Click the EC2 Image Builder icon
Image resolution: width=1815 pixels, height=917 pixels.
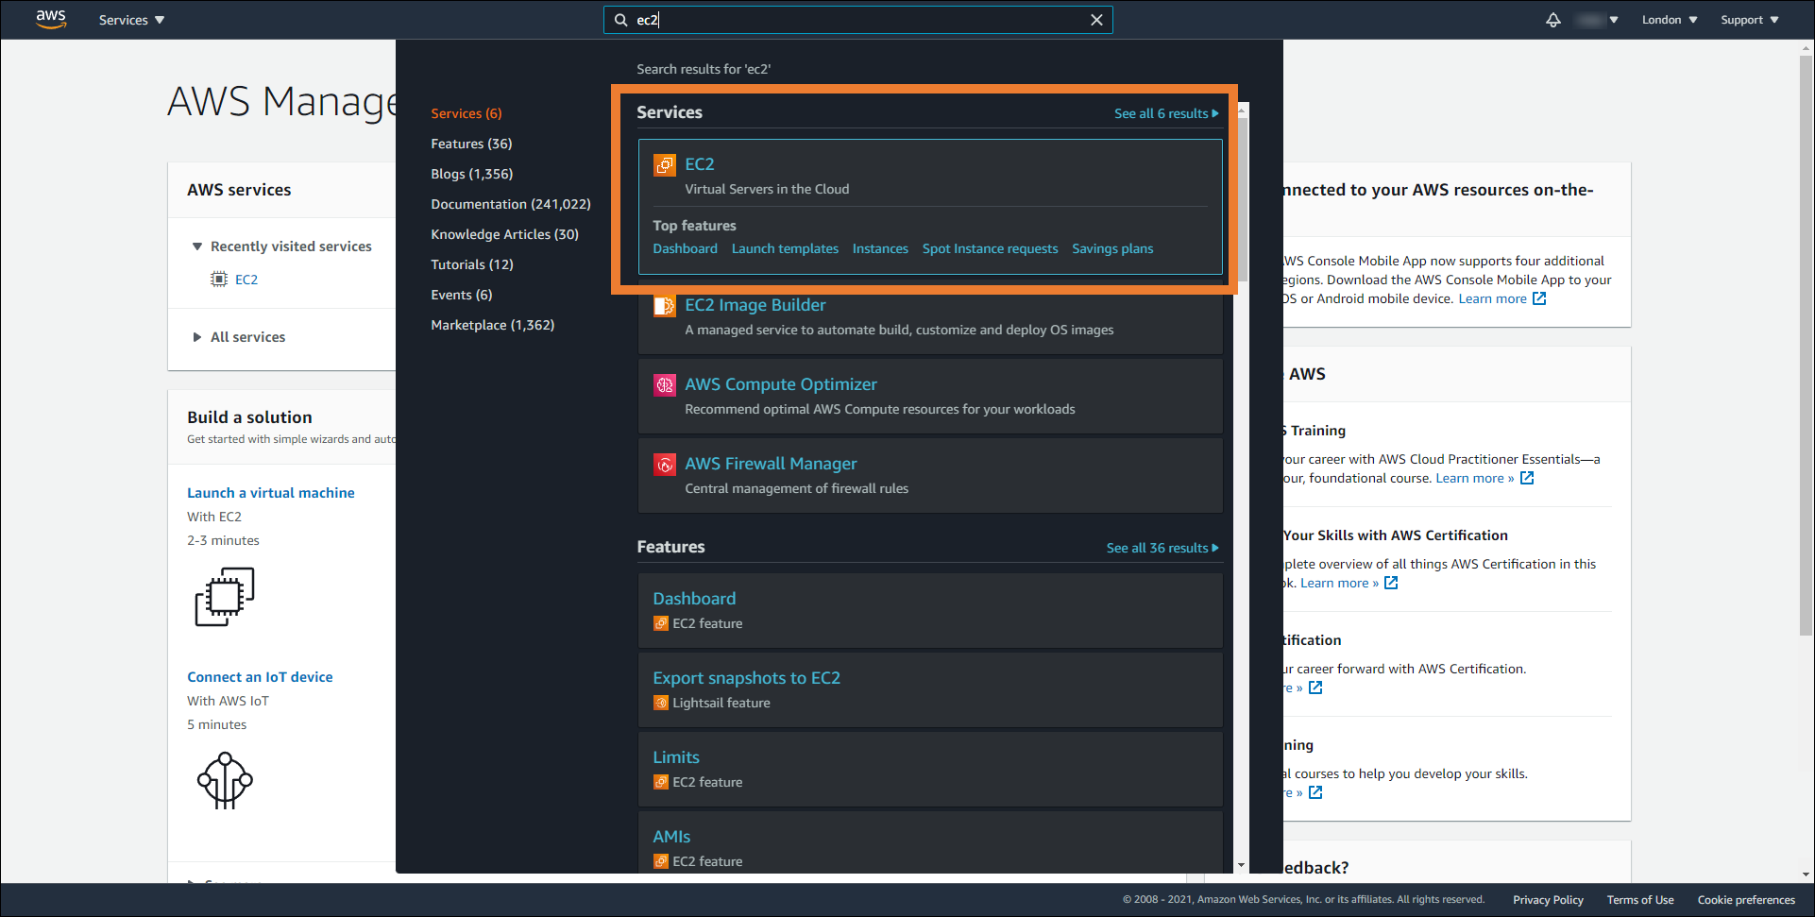pyautogui.click(x=665, y=306)
